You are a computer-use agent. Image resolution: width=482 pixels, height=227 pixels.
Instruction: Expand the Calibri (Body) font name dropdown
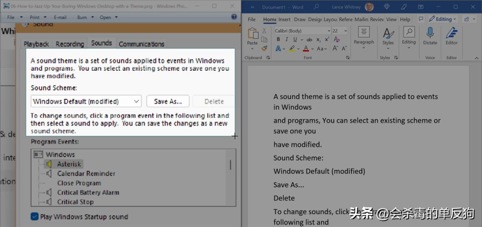328,31
